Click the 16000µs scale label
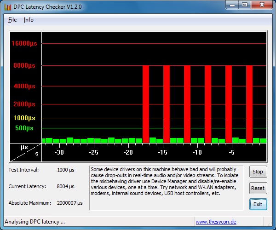Viewport: 276px width, 230px height. point(24,43)
